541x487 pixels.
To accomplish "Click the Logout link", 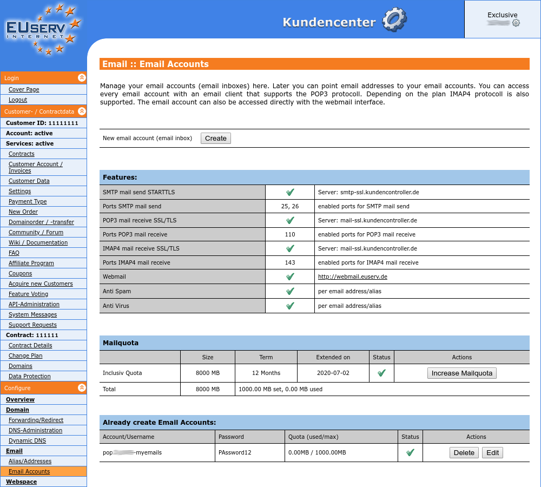I will (x=18, y=100).
